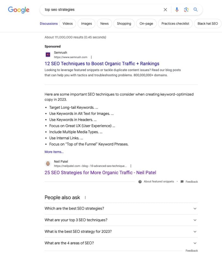Open '12 SEO Techniques to Boost Organic Traffic' link
Image resolution: width=222 pixels, height=262 pixels.
(102, 64)
